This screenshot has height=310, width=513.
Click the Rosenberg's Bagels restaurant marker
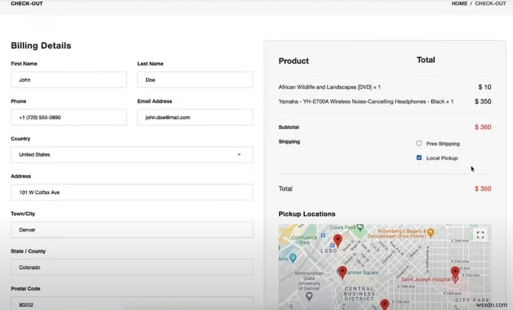[430, 232]
